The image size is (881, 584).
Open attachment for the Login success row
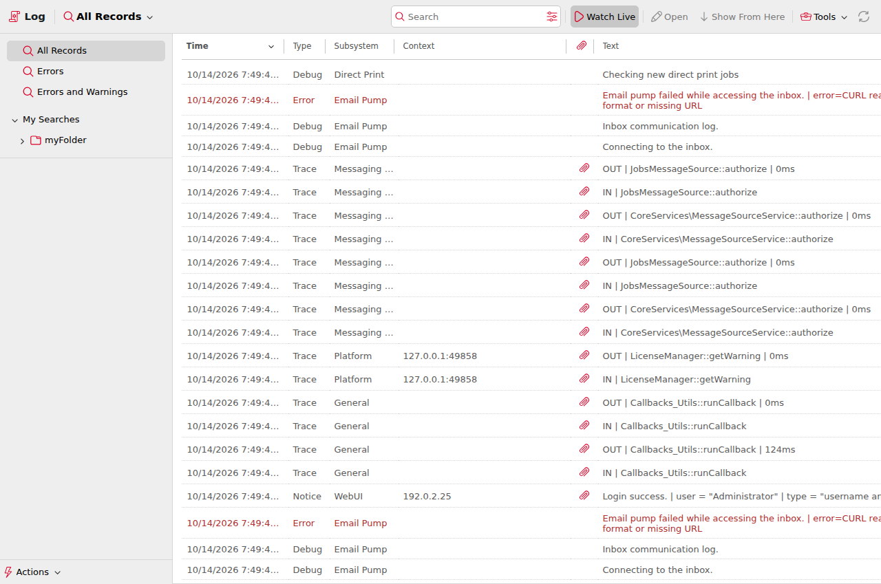pos(584,496)
